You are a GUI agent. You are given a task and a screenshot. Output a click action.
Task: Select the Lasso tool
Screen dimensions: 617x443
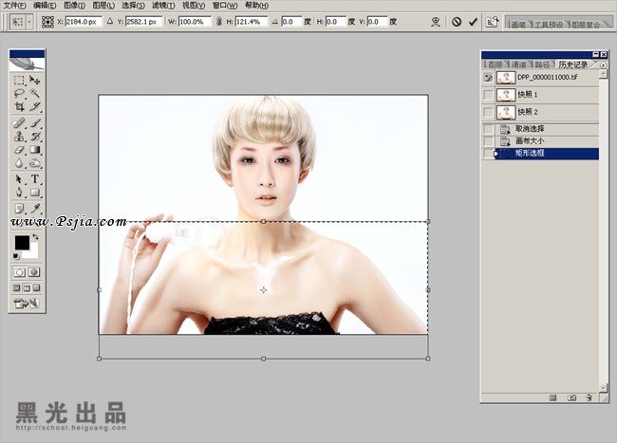tap(19, 95)
